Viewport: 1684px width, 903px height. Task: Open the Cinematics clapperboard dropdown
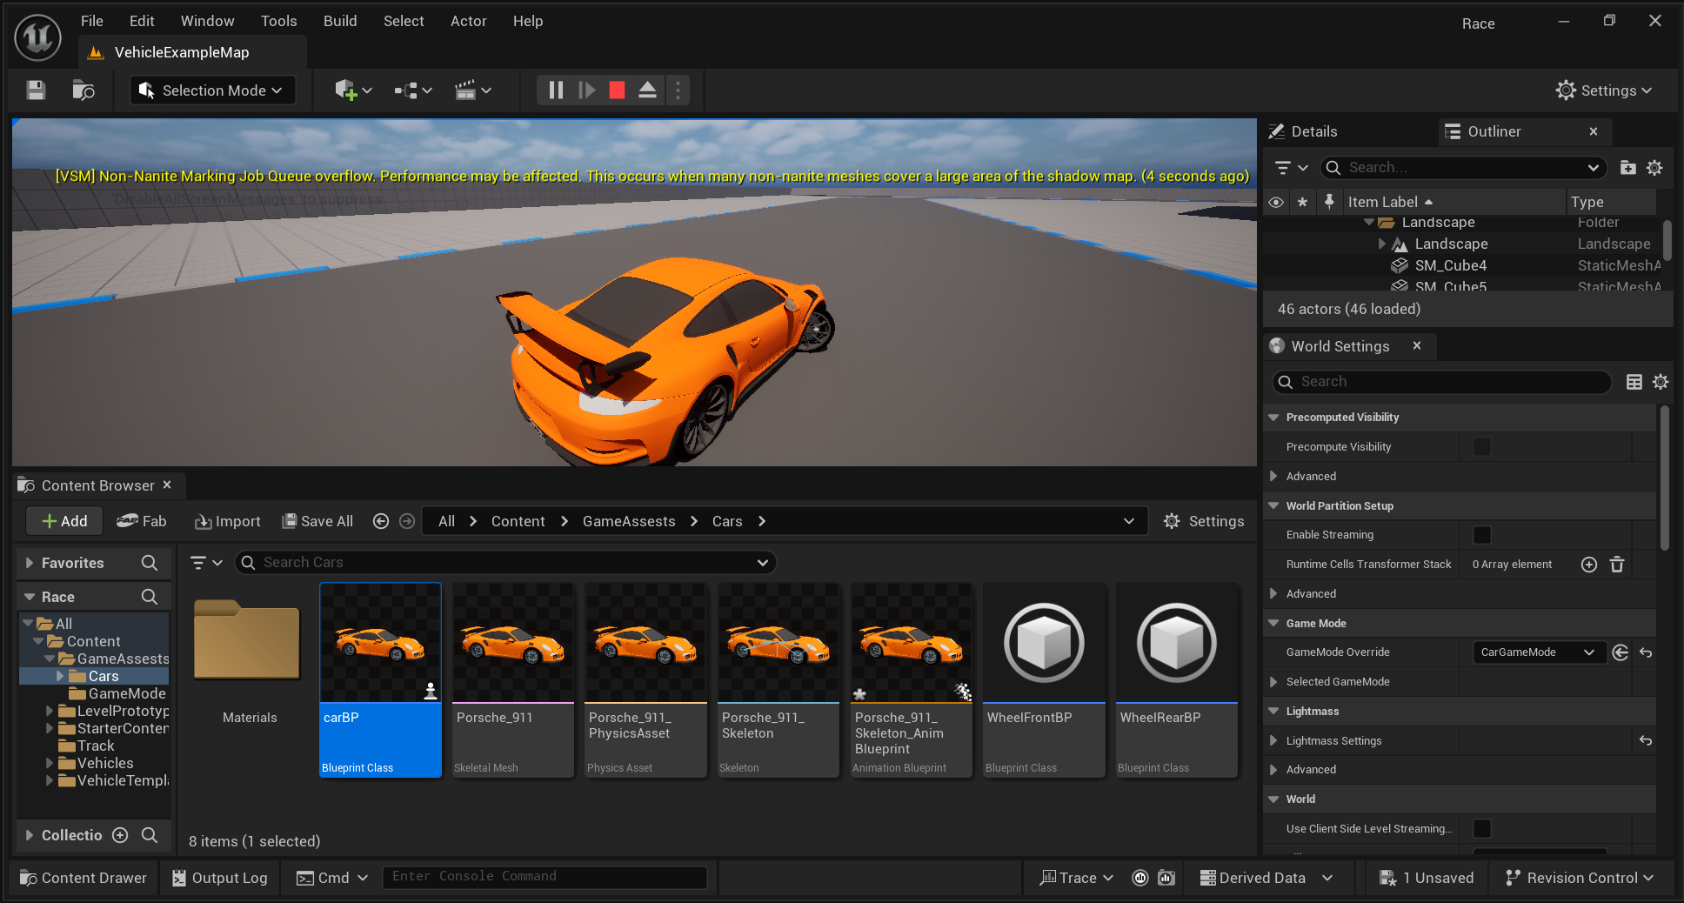coord(473,90)
